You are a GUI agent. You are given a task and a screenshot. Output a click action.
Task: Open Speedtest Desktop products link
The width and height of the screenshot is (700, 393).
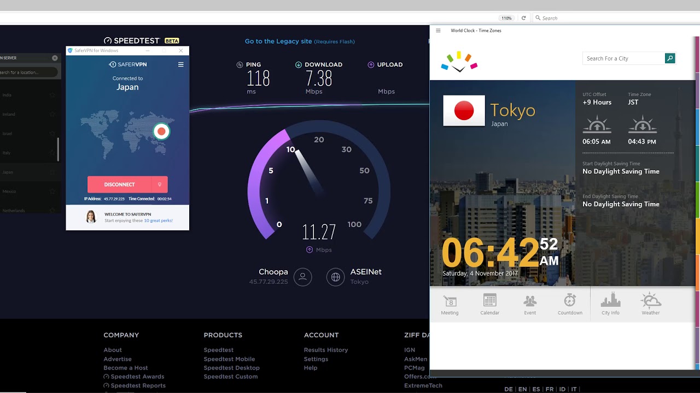click(x=231, y=368)
